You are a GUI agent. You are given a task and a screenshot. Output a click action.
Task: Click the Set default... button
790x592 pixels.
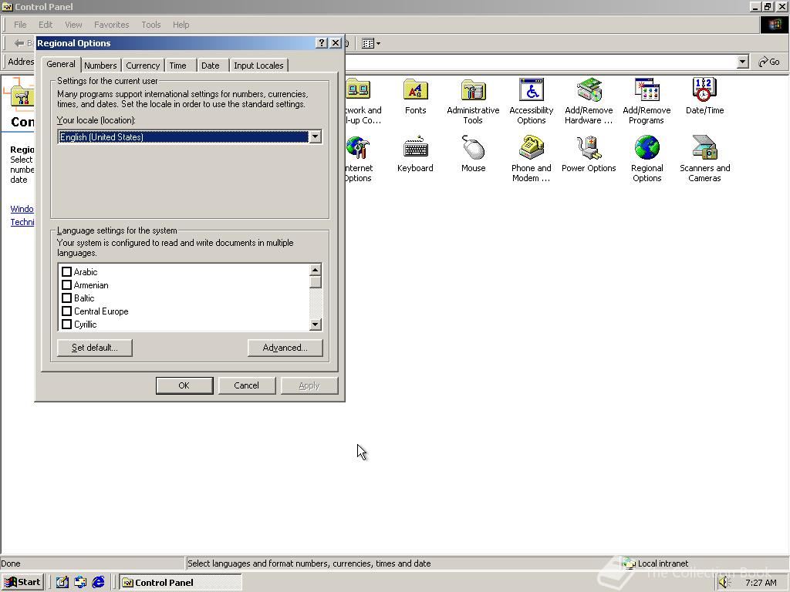point(95,348)
